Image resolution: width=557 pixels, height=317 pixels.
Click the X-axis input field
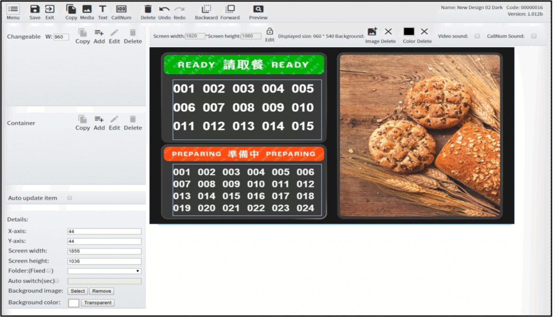pyautogui.click(x=104, y=232)
